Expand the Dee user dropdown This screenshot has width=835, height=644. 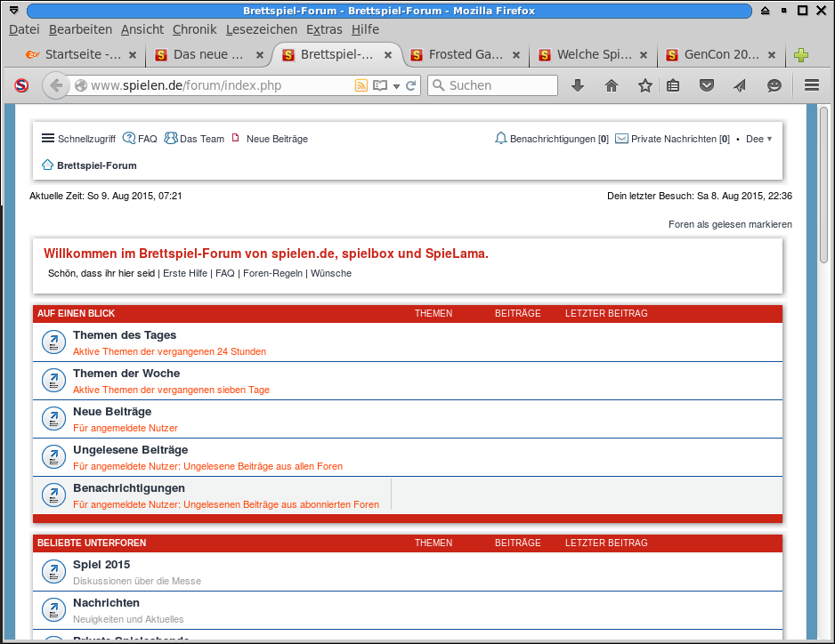758,139
